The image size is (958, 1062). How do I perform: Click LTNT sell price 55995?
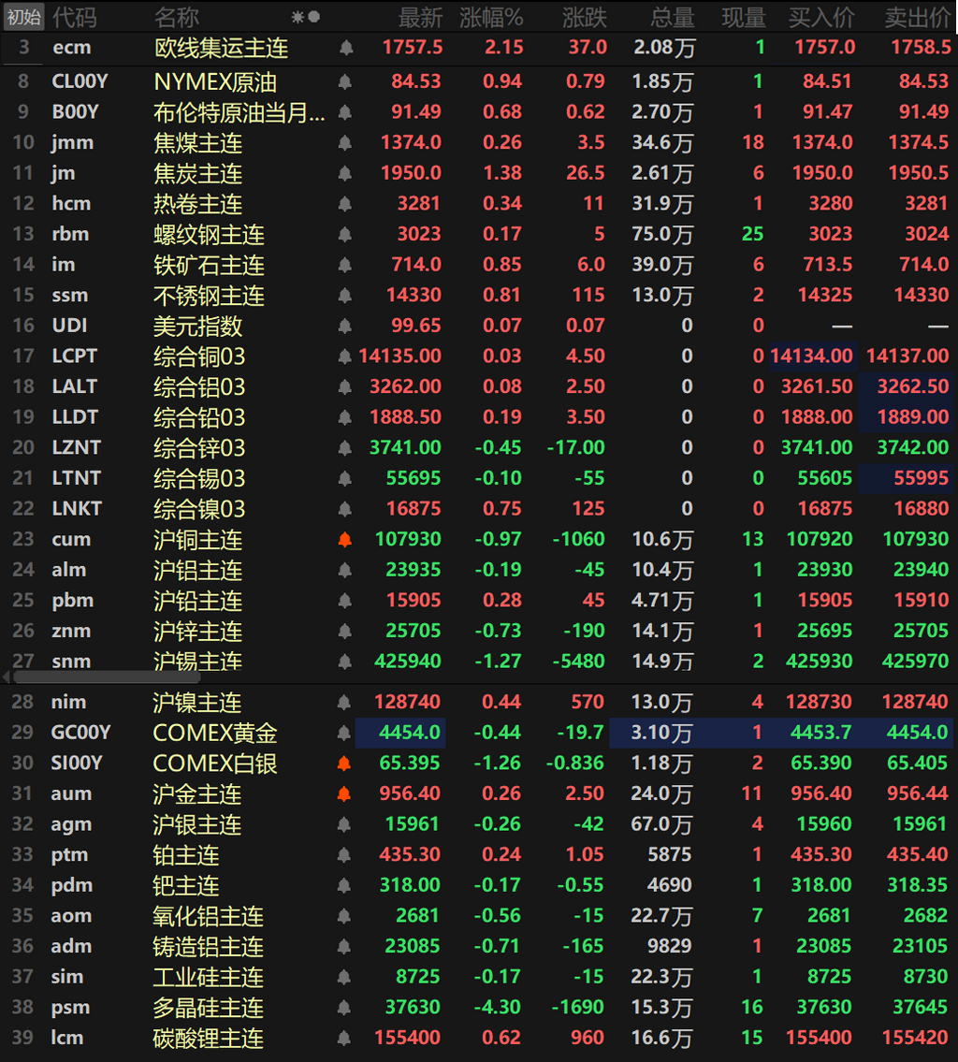(x=921, y=478)
